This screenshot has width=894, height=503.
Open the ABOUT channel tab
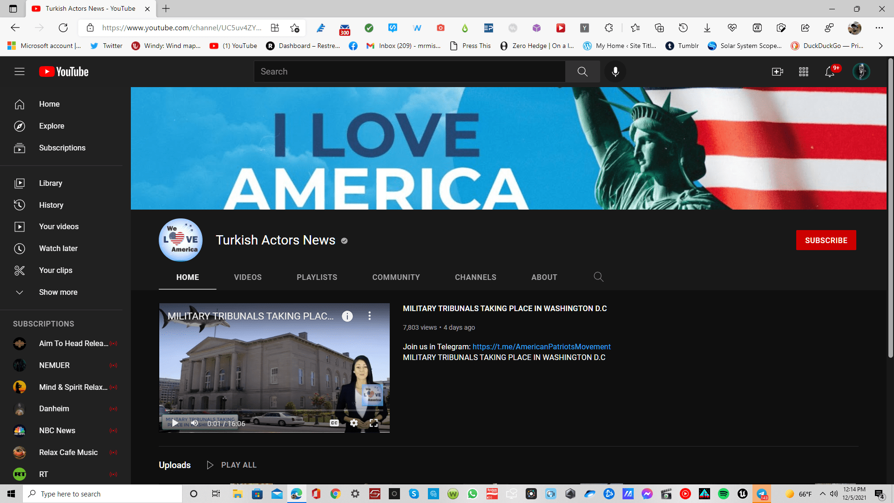544,277
